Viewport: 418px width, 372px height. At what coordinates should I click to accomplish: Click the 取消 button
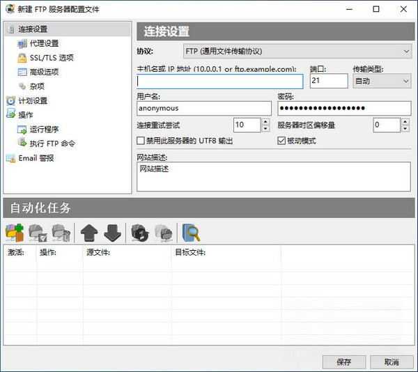click(x=390, y=362)
